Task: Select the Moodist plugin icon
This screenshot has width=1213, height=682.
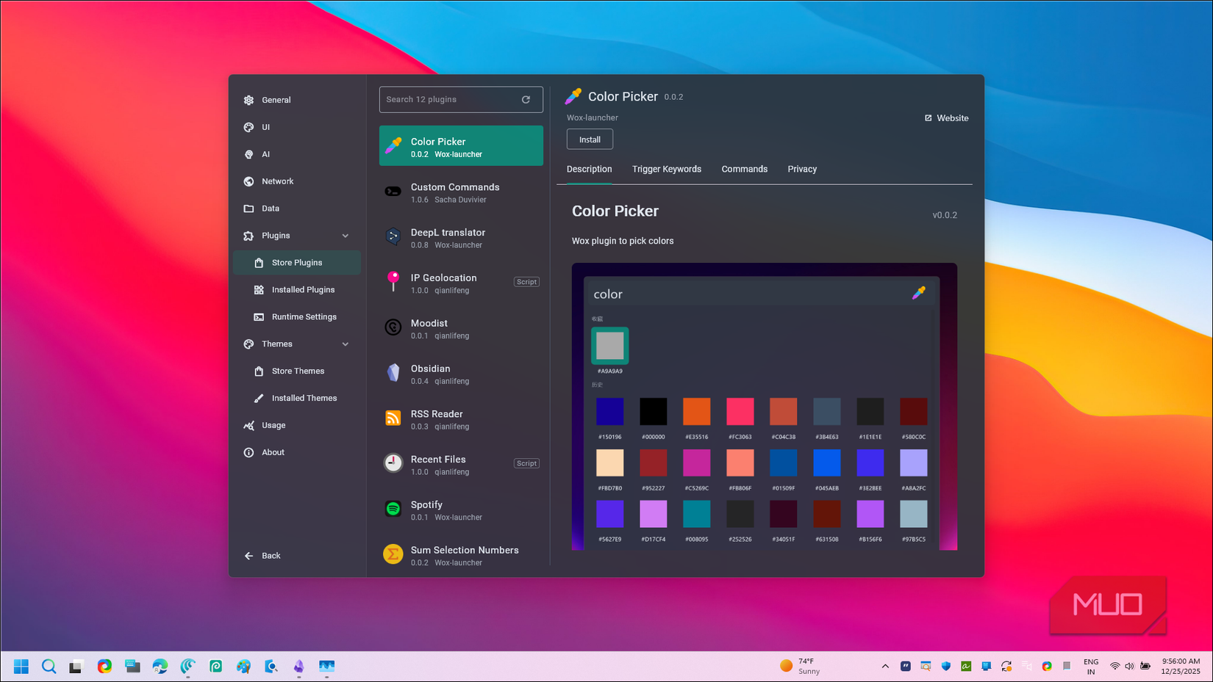Action: pos(393,327)
